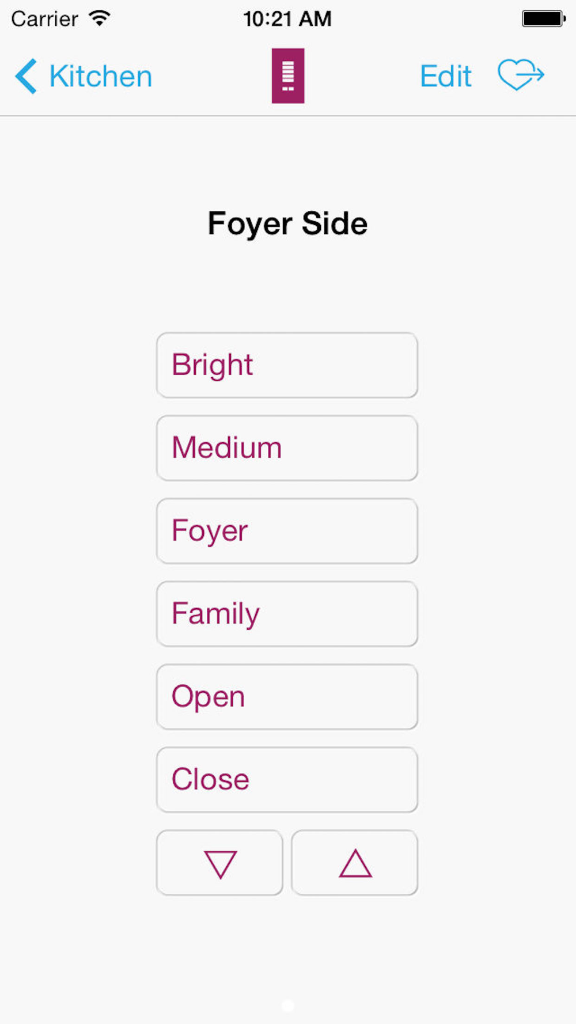The width and height of the screenshot is (576, 1024).
Task: Tap the lower down-triangle button
Action: [x=220, y=863]
